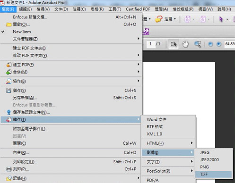Viewport: 235px width, 183px height.
Task: Click the 建立 PDF(F) icon
Action: (9, 65)
